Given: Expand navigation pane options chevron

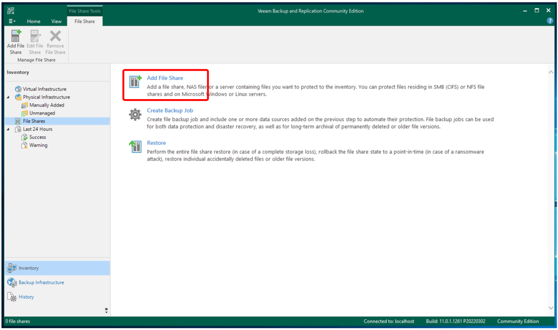Looking at the screenshot, I should (x=106, y=310).
